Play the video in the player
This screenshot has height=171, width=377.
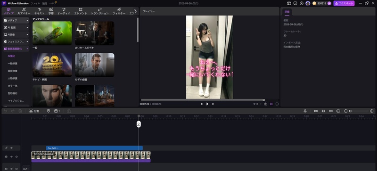click(x=207, y=104)
